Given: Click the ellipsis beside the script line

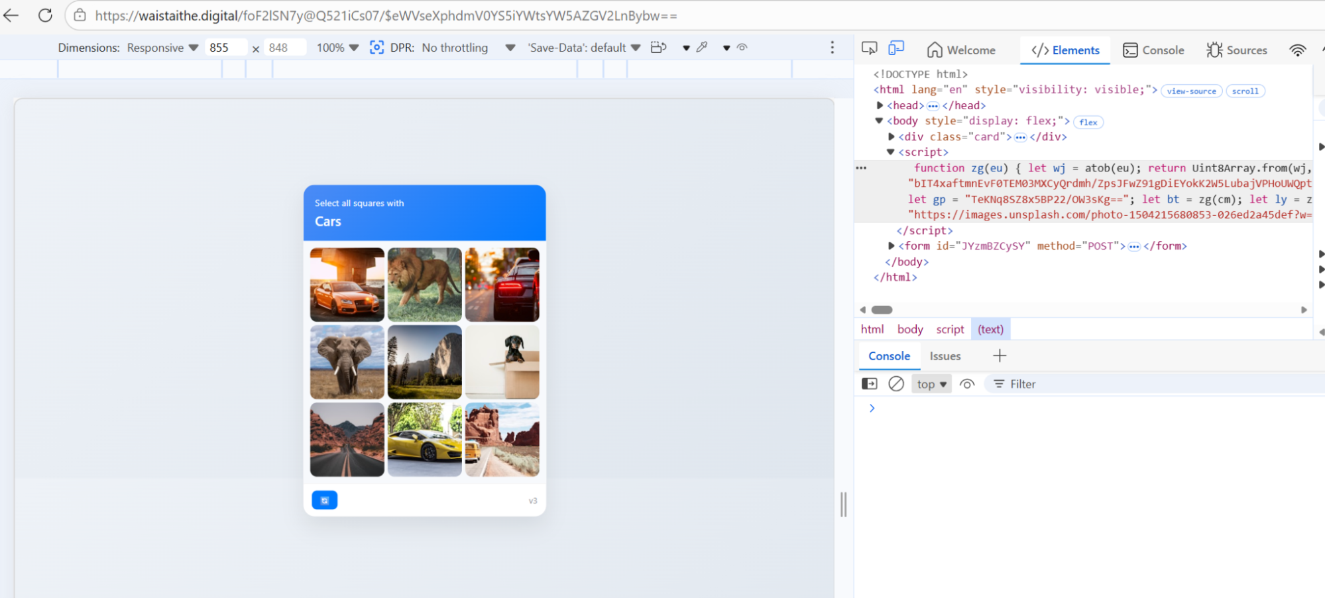Looking at the screenshot, I should click(x=861, y=168).
